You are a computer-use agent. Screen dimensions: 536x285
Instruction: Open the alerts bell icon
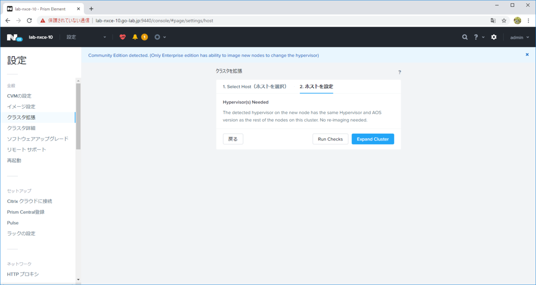135,37
